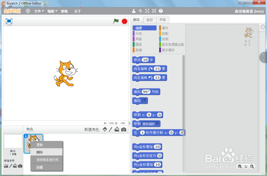Viewport: 267px width, 176px height.
Task: Choose 保存到本地文件 in context menu
Action: (x=46, y=160)
